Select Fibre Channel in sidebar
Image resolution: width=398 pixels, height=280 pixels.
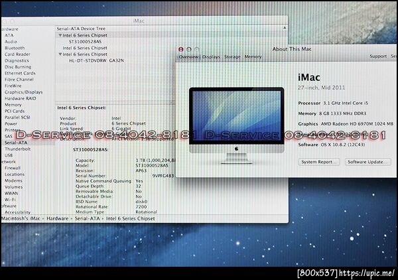click(19, 80)
